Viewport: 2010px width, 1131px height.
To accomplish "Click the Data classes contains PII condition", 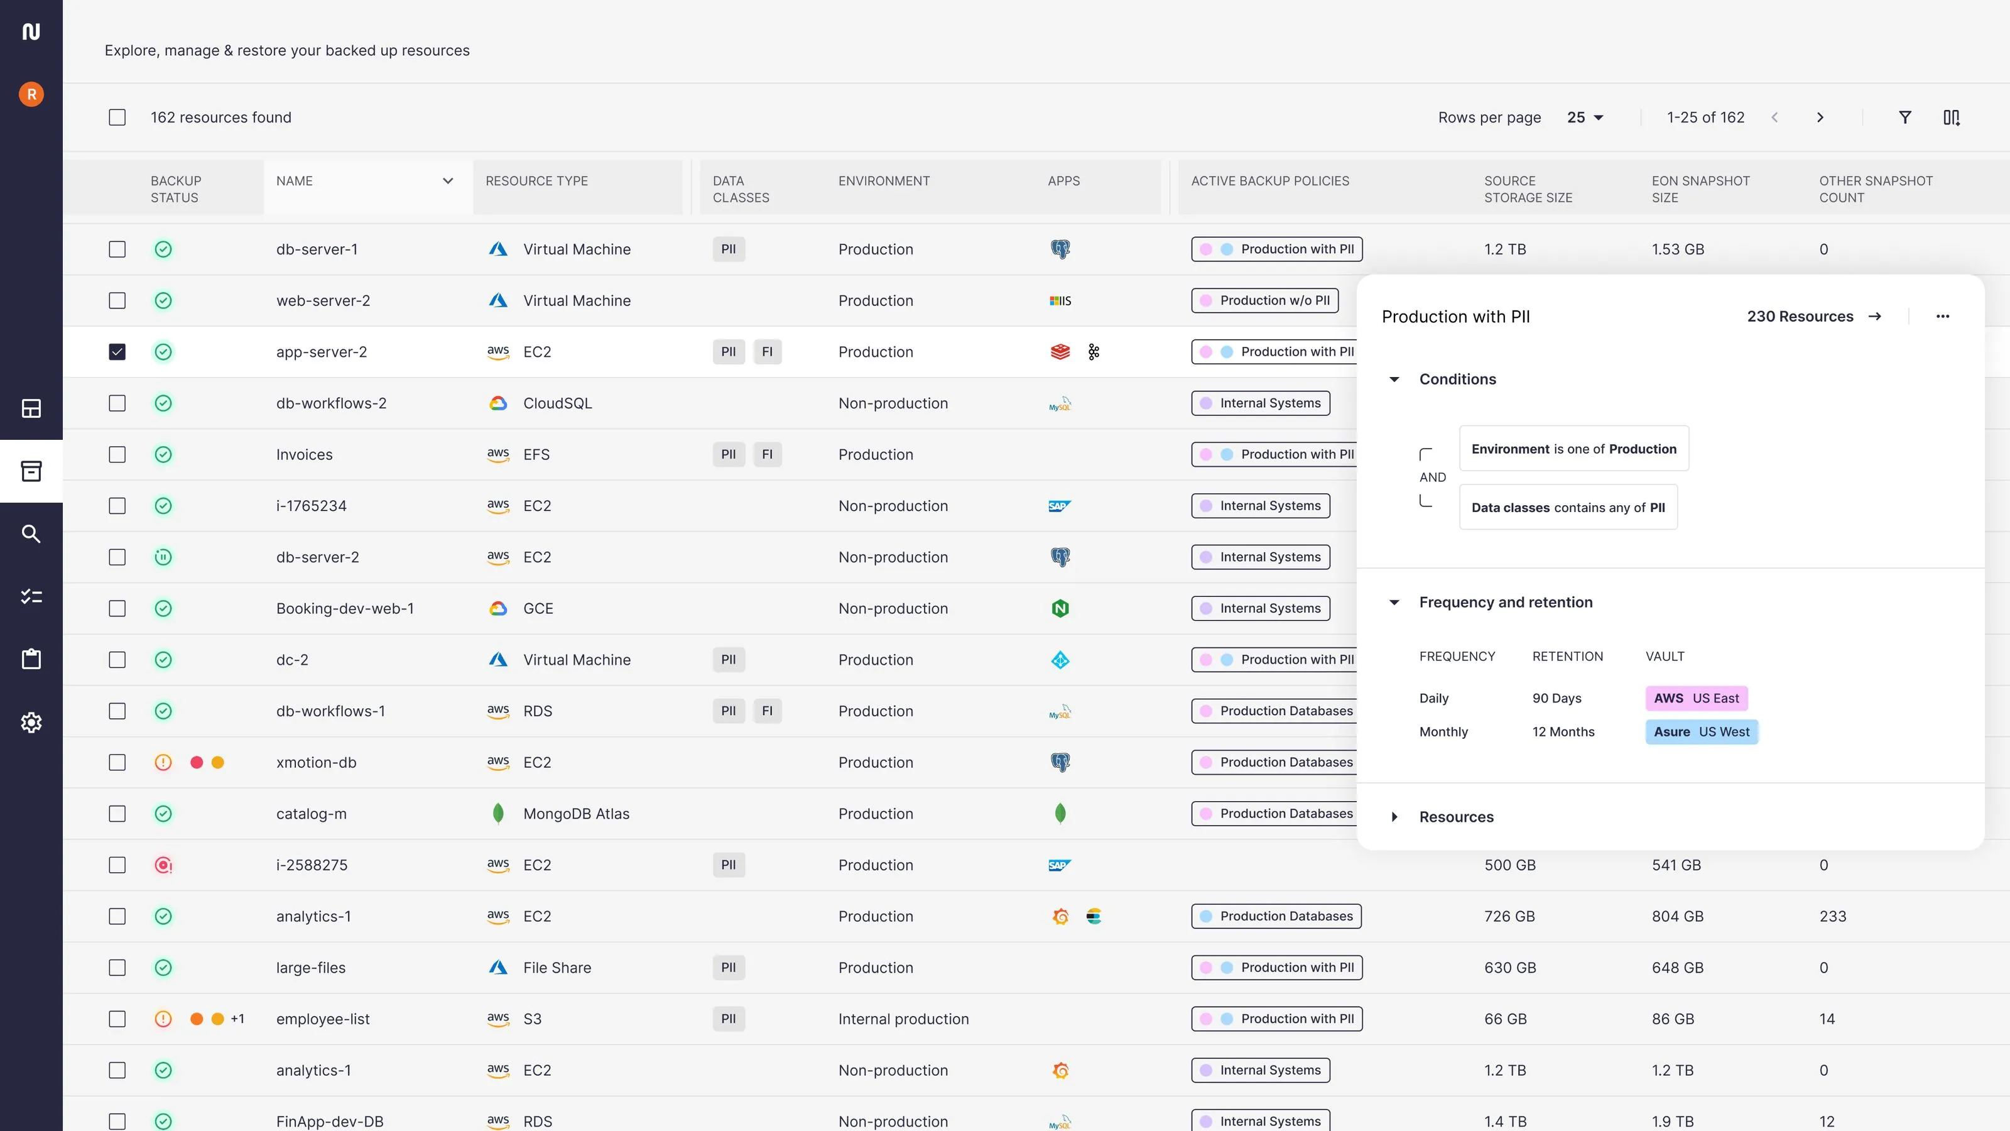I will coord(1568,507).
